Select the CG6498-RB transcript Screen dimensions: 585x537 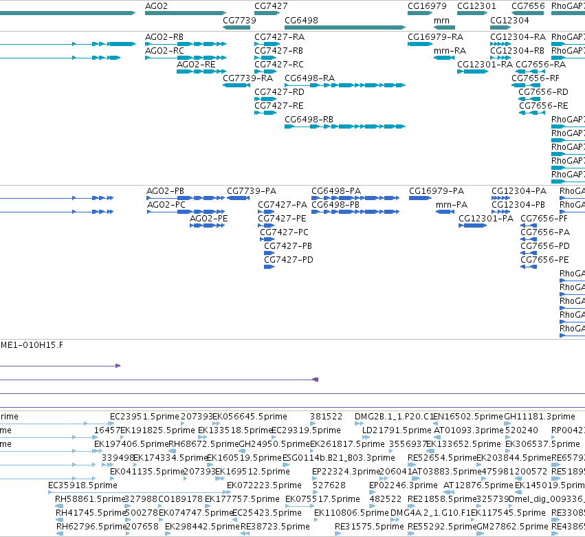pos(344,127)
